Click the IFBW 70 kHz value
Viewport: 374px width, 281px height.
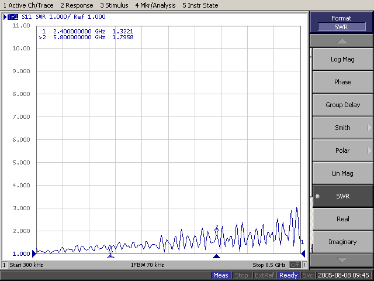coord(147,265)
